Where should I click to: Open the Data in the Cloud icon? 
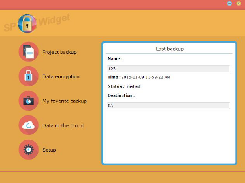click(29, 125)
